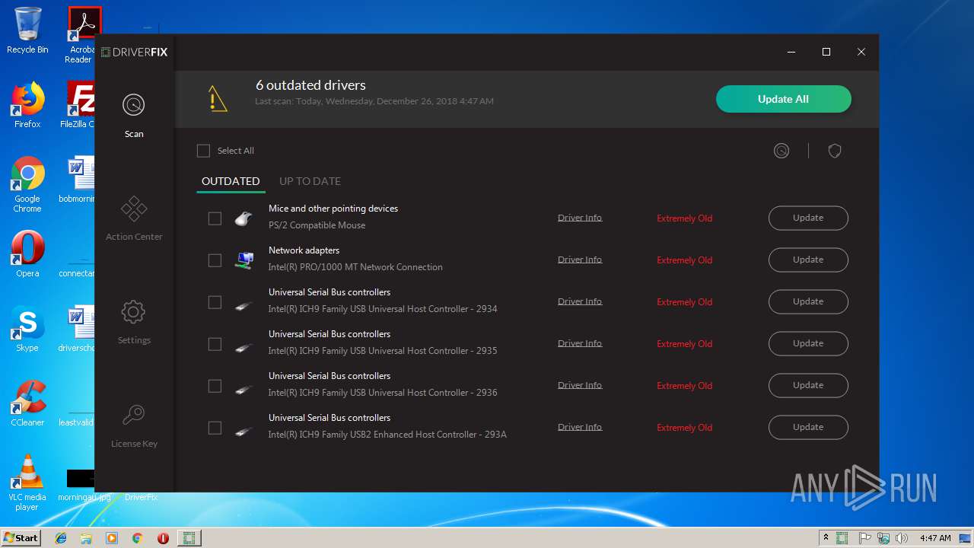
Task: Open Skype desktop shortcut
Action: coord(27,328)
